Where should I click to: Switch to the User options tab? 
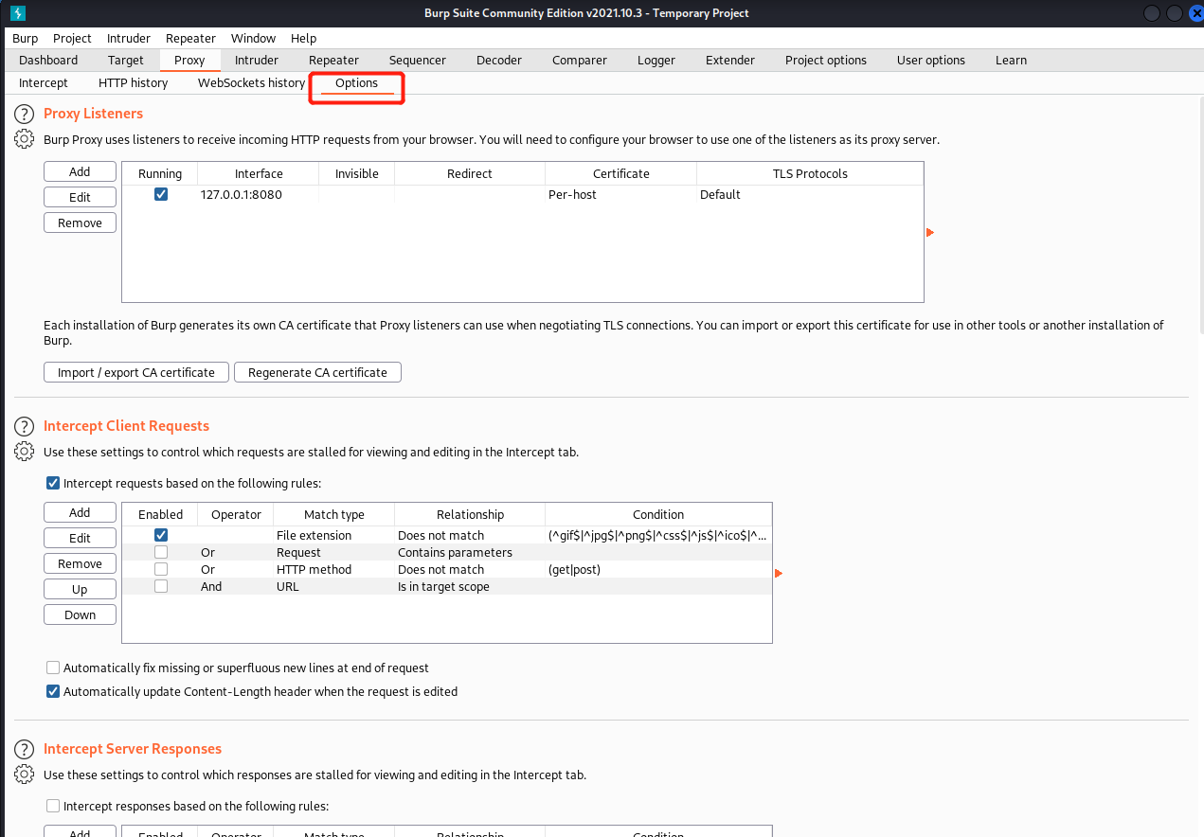(931, 60)
